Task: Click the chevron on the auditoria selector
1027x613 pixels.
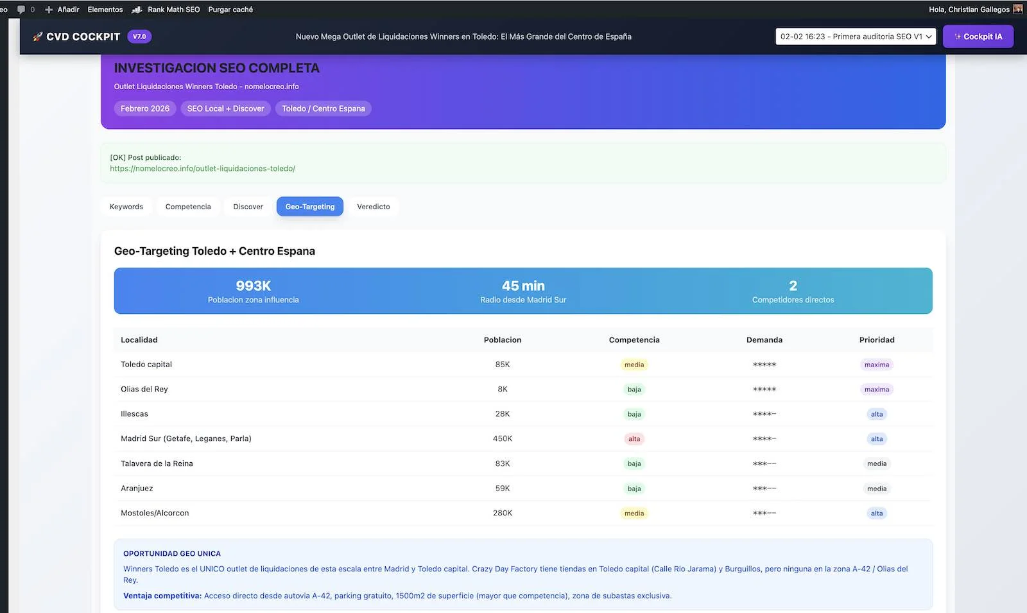Action: (928, 37)
